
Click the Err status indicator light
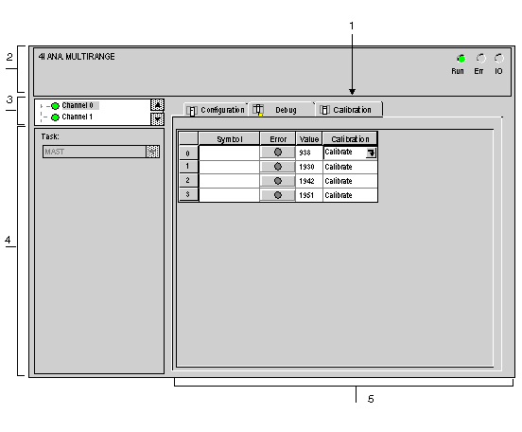pos(480,59)
